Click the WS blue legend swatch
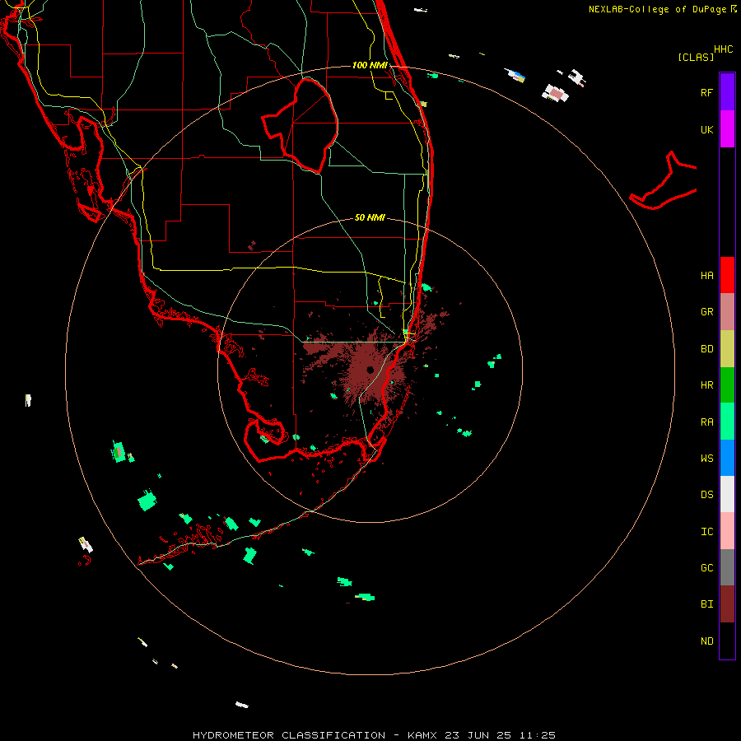This screenshot has width=741, height=741. tap(727, 458)
